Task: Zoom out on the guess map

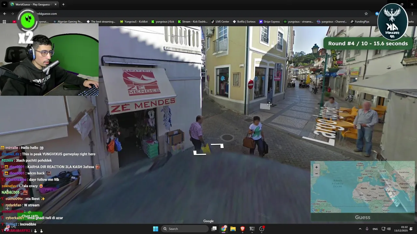Action: (x=316, y=174)
